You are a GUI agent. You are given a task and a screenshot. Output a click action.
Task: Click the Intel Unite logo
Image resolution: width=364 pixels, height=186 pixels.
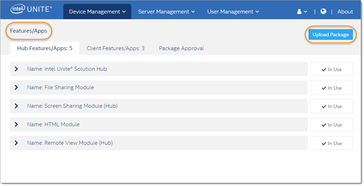click(31, 9)
